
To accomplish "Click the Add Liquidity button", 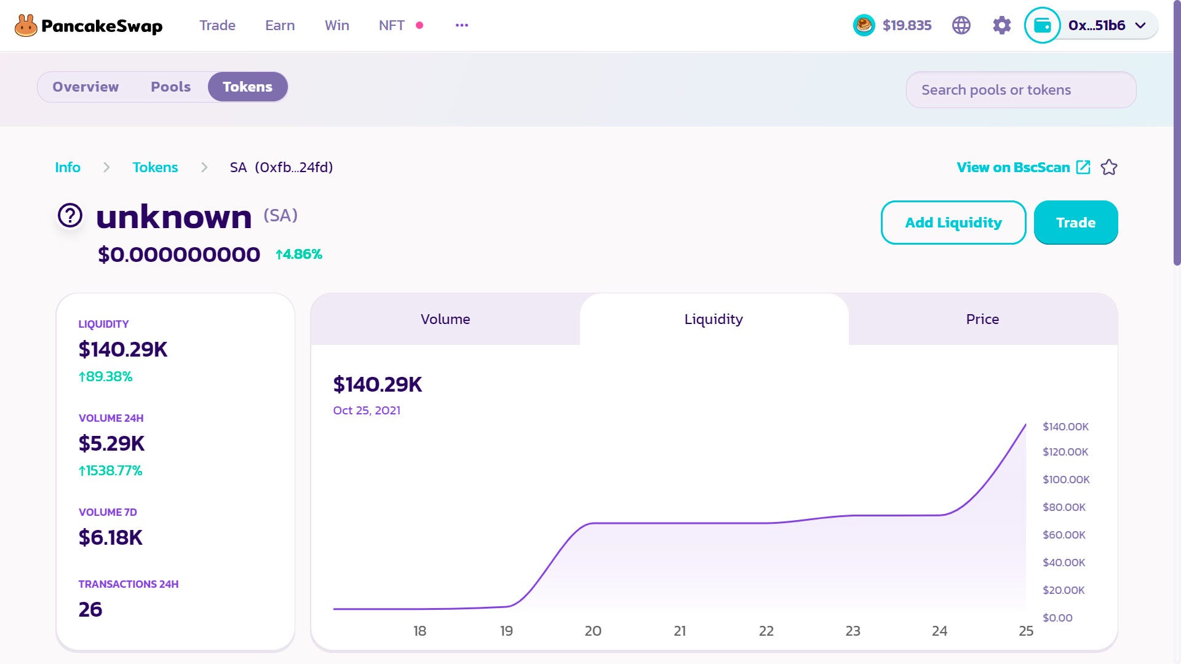I will [x=953, y=223].
